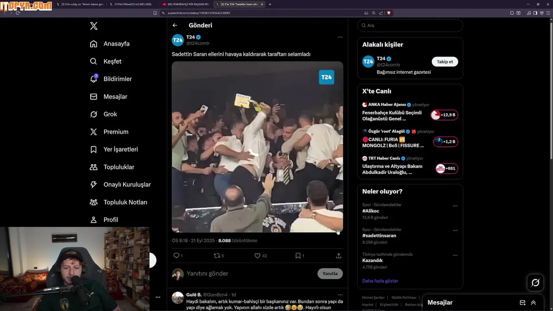Open TRT Haber Canlı live broadcast
This screenshot has height=311, width=553.
pyautogui.click(x=410, y=166)
